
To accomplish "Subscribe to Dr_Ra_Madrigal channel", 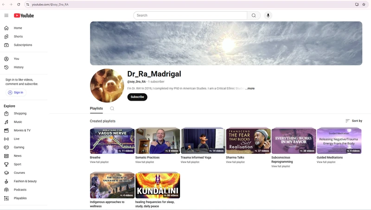I will click(x=137, y=97).
